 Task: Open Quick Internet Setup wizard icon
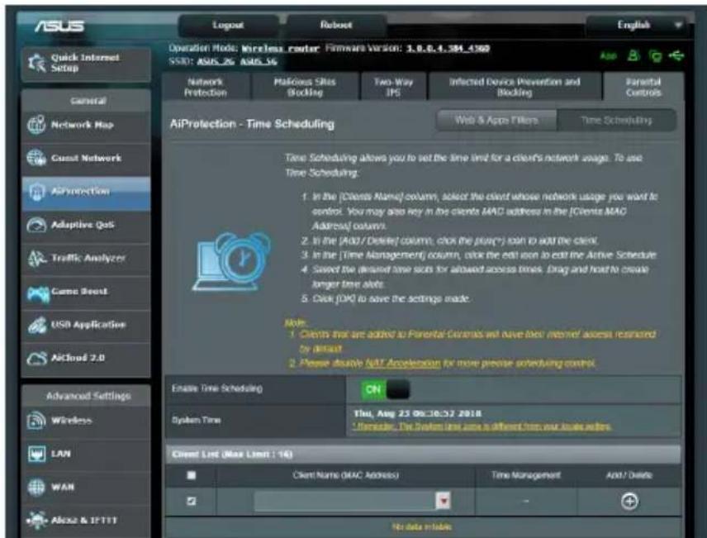[37, 62]
